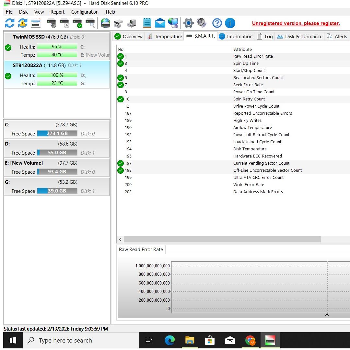The height and width of the screenshot is (350, 350).
Task: Click the horizontal scrollbar left arrow
Action: pyautogui.click(x=120, y=239)
